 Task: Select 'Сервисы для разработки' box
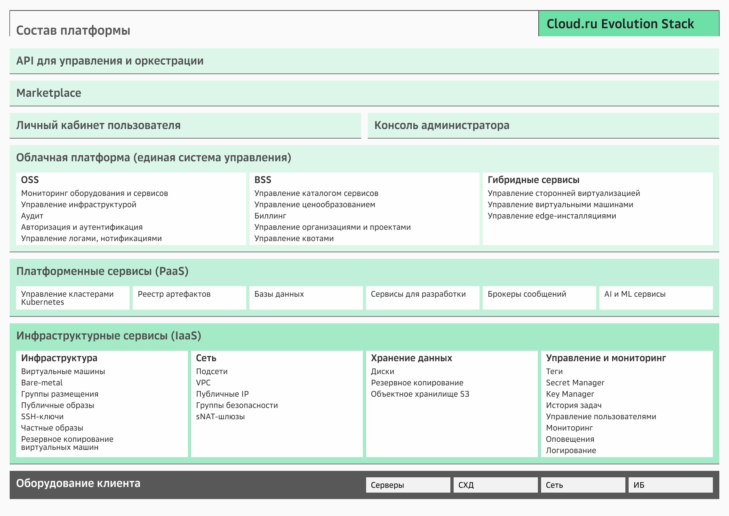click(x=423, y=298)
